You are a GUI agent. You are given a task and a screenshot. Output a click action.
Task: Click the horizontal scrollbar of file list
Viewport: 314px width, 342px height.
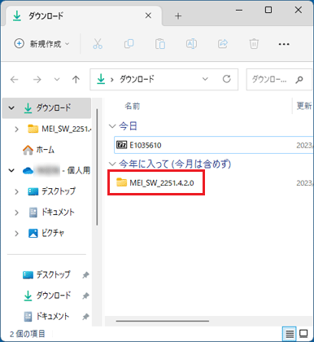163,321
